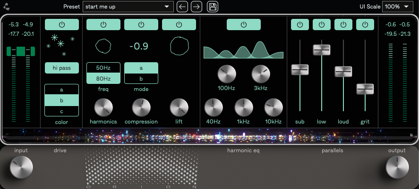This screenshot has height=189, width=419.
Task: Select 50Hz in the freq selector
Action: pyautogui.click(x=103, y=68)
